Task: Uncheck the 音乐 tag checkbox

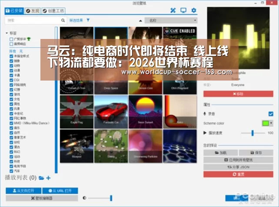Action: click(x=11, y=128)
